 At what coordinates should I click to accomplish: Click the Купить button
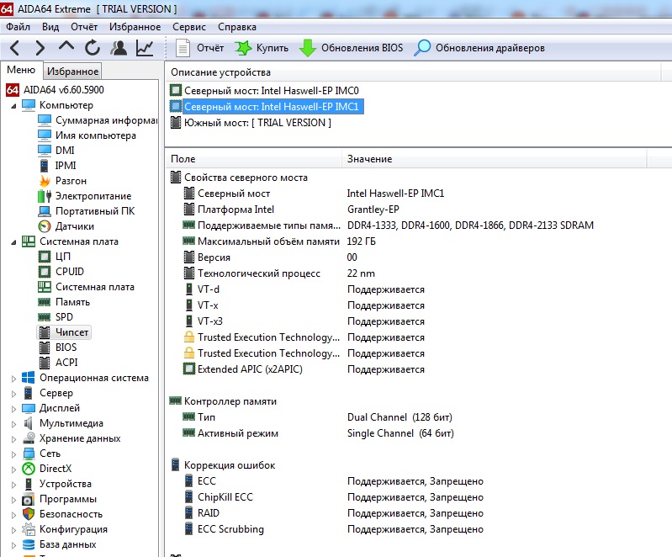click(x=262, y=48)
